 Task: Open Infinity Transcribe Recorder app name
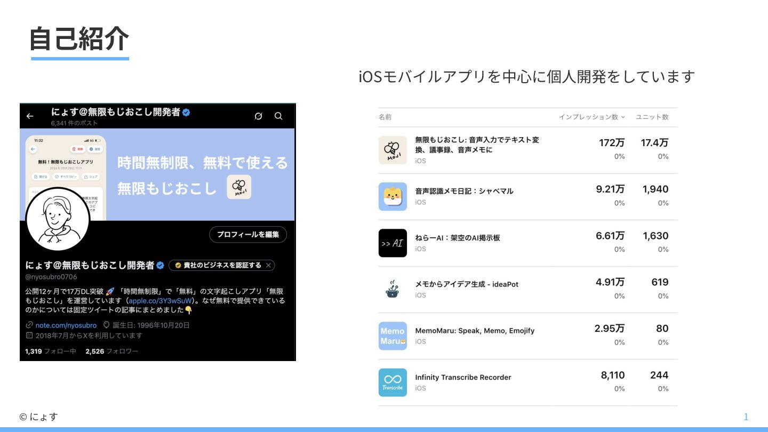pos(463,377)
